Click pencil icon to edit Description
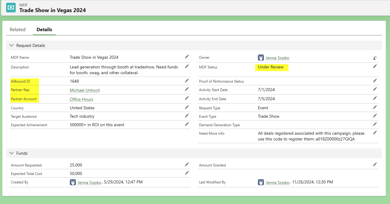This screenshot has height=204, width=390. coord(187,66)
